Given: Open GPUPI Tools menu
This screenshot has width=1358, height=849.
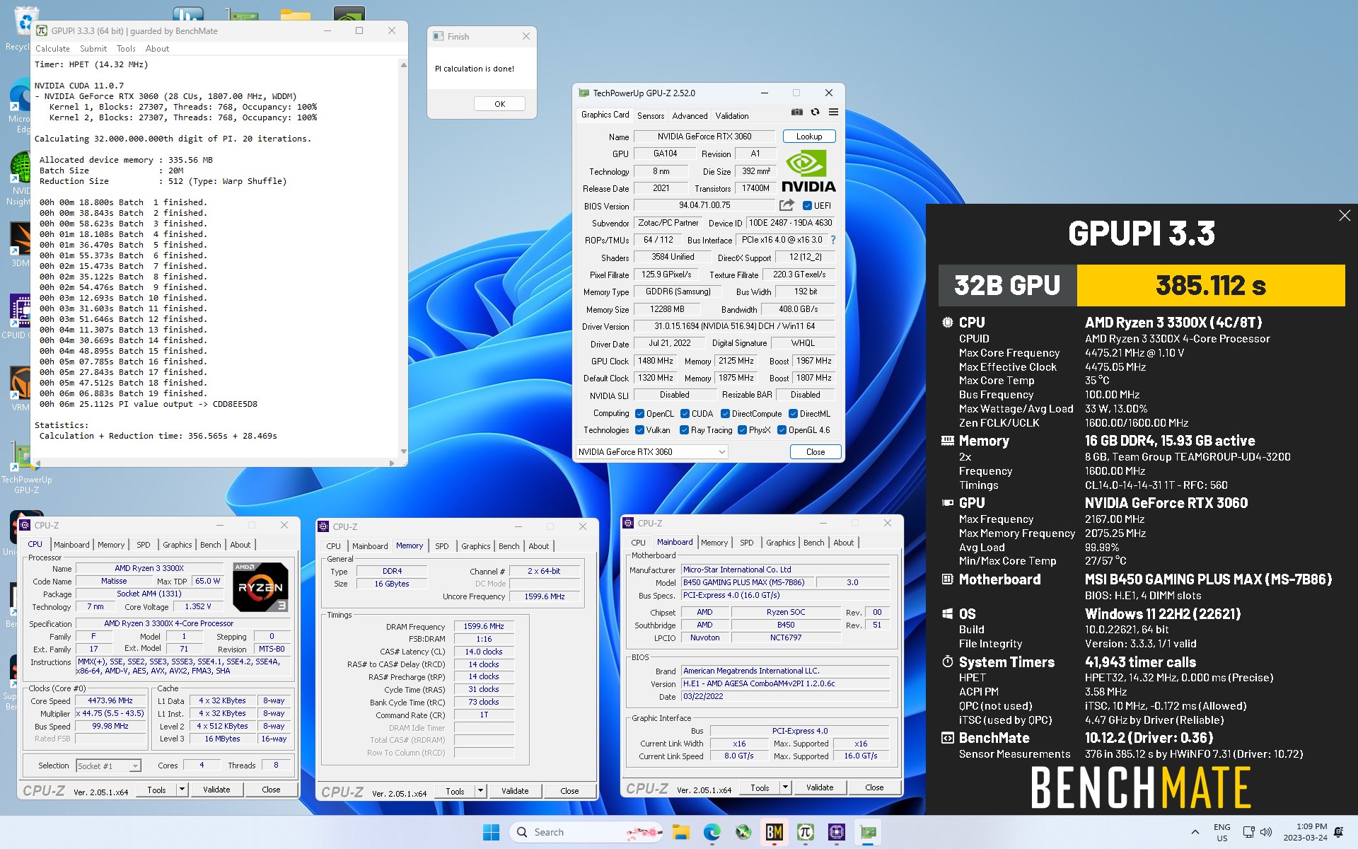Looking at the screenshot, I should (126, 49).
